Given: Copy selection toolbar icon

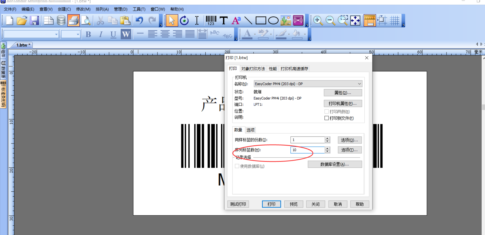Looking at the screenshot, I should [x=113, y=20].
